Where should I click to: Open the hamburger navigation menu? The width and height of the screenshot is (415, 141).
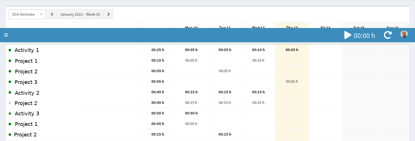click(x=6, y=35)
